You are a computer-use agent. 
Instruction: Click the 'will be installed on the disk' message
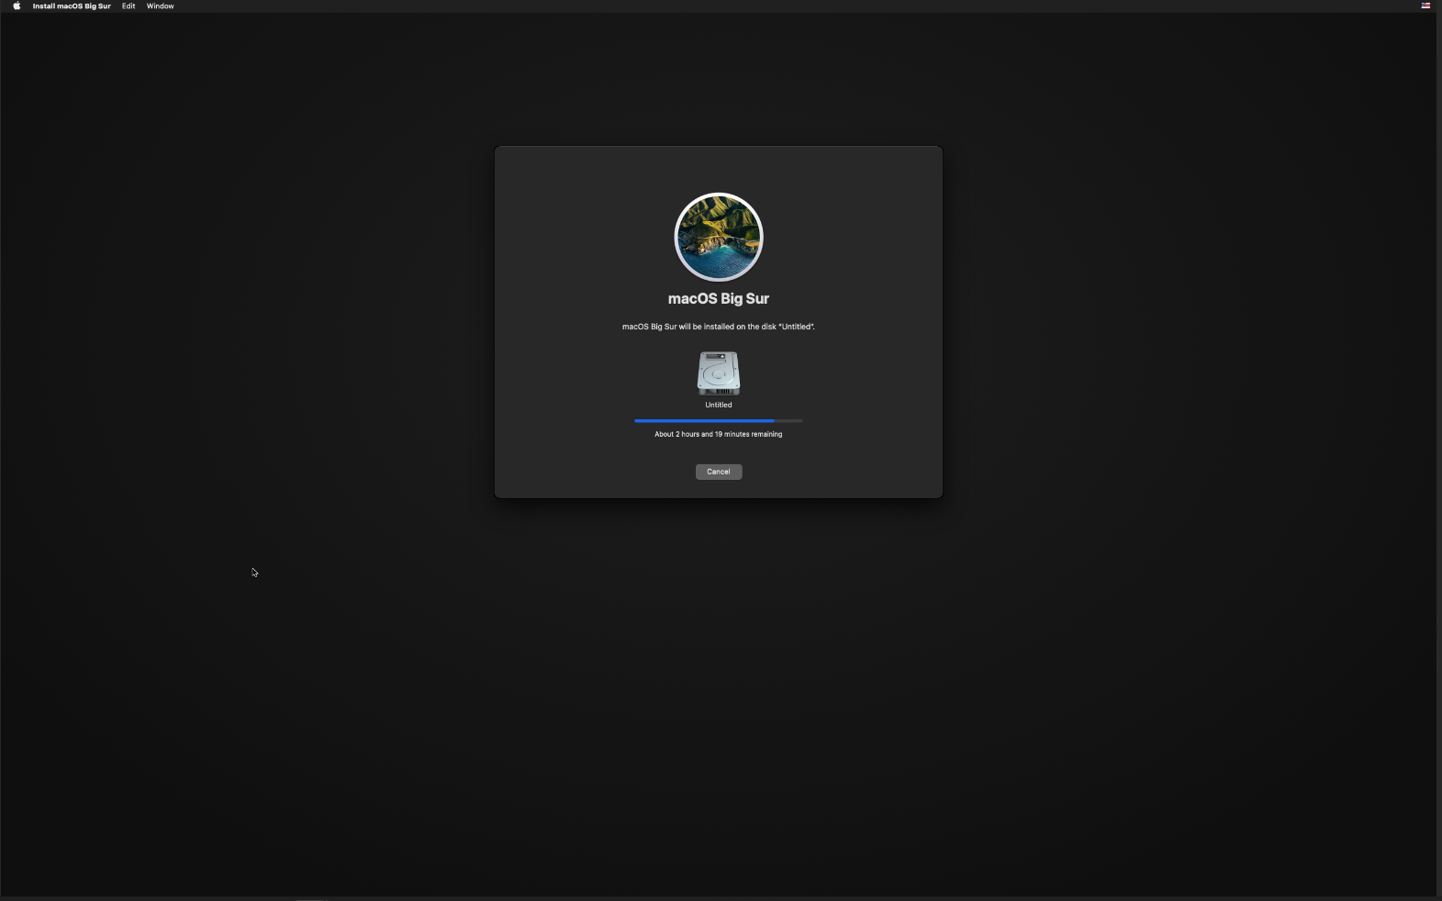coord(719,327)
